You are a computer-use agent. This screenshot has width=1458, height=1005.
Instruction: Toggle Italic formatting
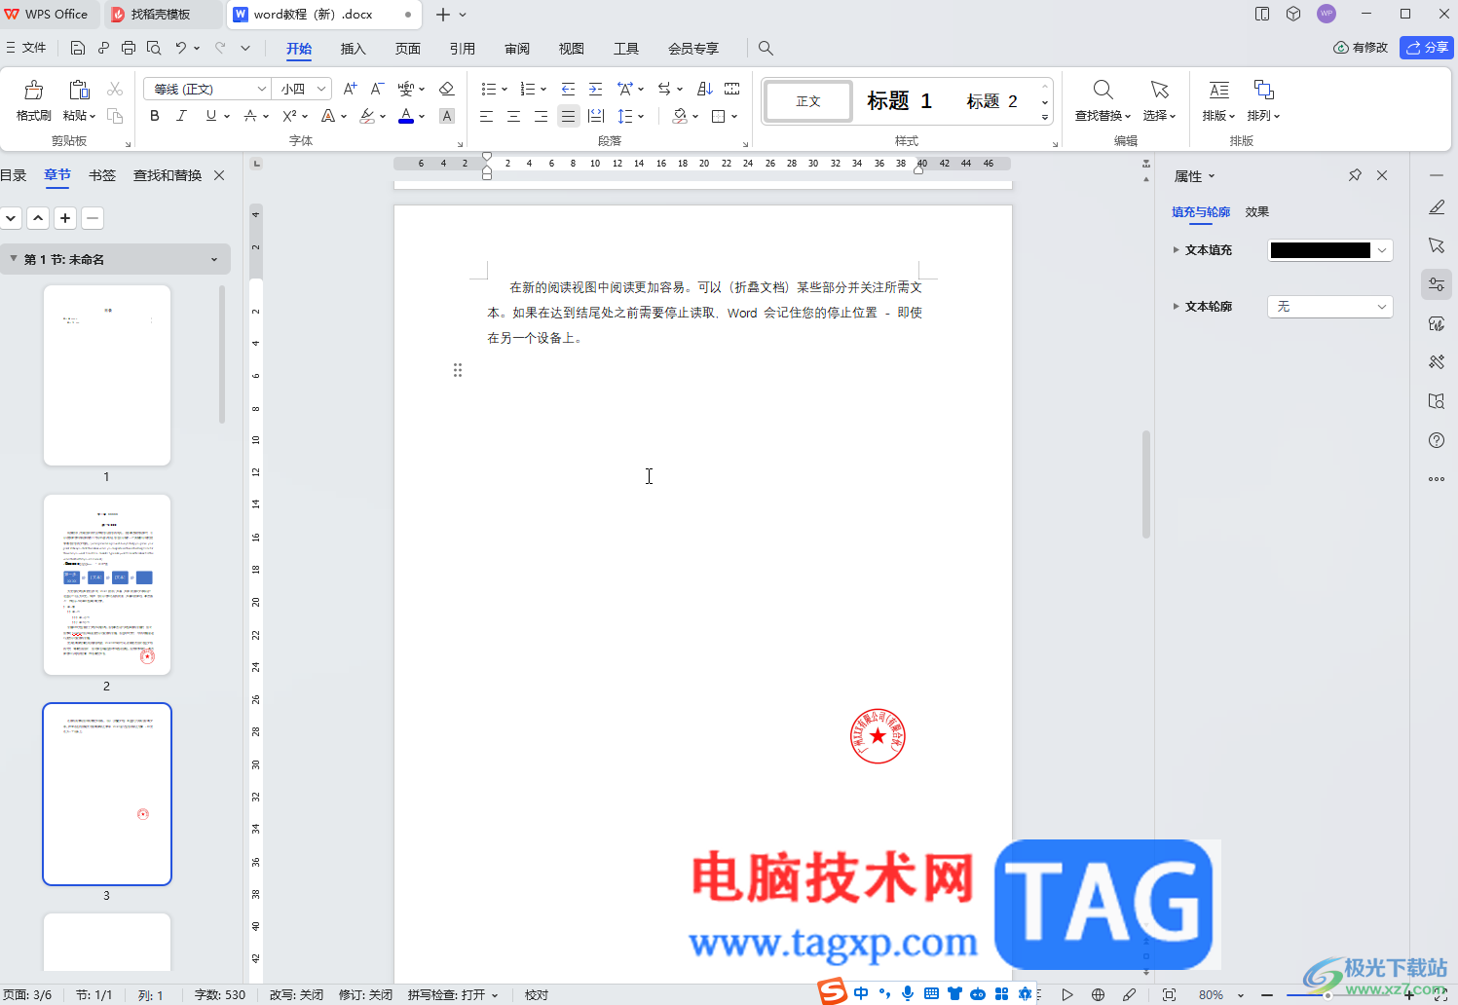click(x=181, y=116)
